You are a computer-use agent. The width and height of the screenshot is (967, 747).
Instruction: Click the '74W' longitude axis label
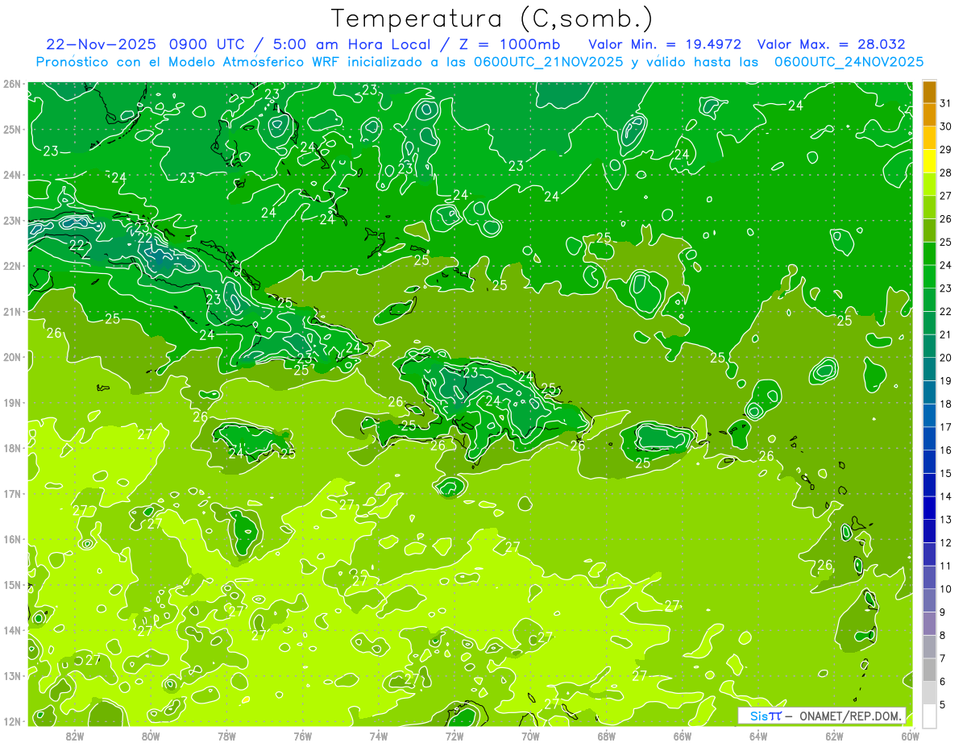click(x=379, y=736)
